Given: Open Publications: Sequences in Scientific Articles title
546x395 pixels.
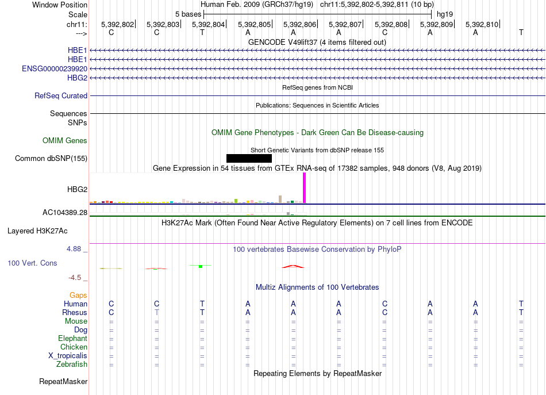Looking at the screenshot, I should point(317,105).
